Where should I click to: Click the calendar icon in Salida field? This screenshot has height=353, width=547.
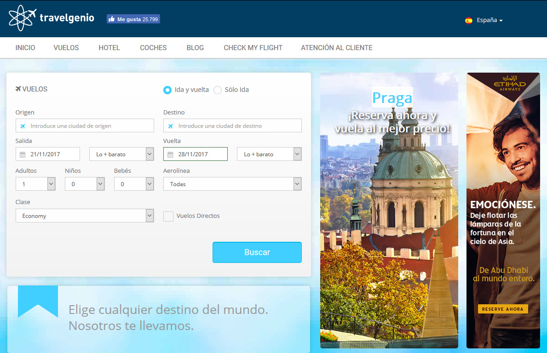[23, 154]
